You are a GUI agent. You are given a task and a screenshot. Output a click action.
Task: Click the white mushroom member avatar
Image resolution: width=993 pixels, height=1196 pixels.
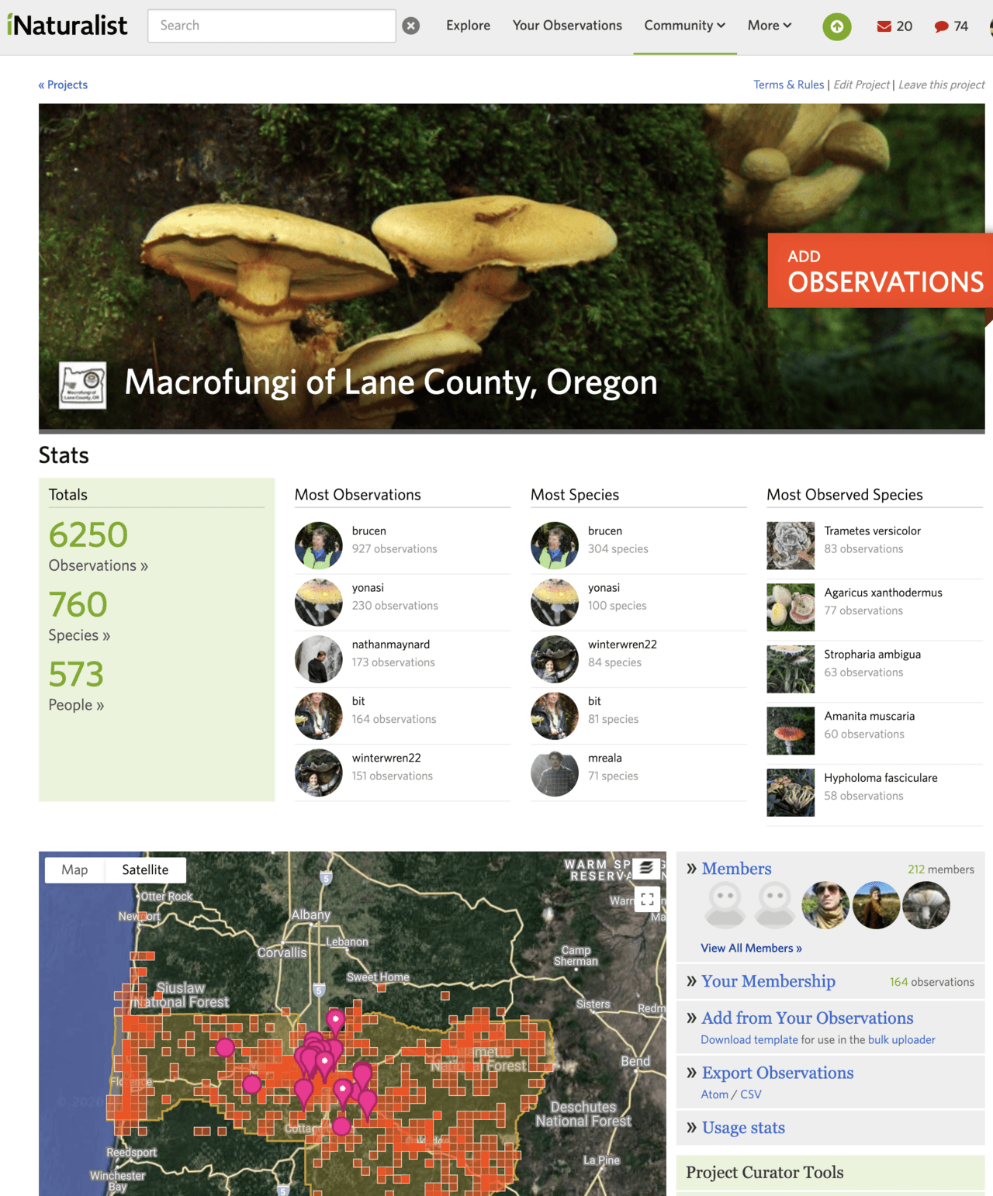926,905
